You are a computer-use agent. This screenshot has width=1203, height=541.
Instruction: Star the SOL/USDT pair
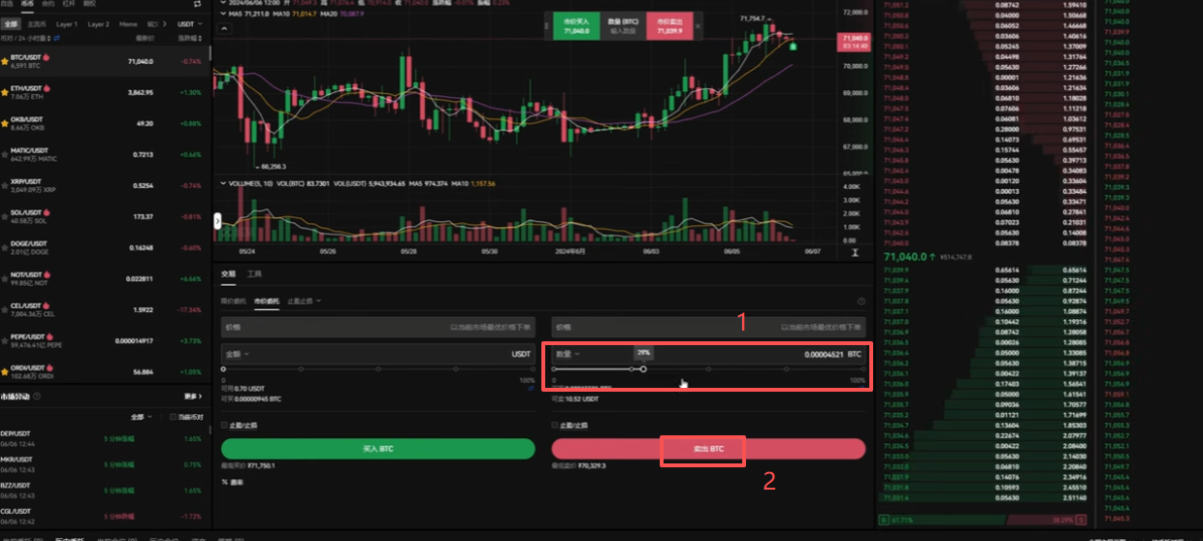point(5,216)
